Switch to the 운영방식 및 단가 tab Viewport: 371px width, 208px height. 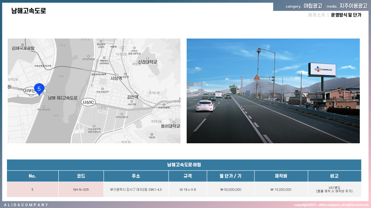pos(346,15)
